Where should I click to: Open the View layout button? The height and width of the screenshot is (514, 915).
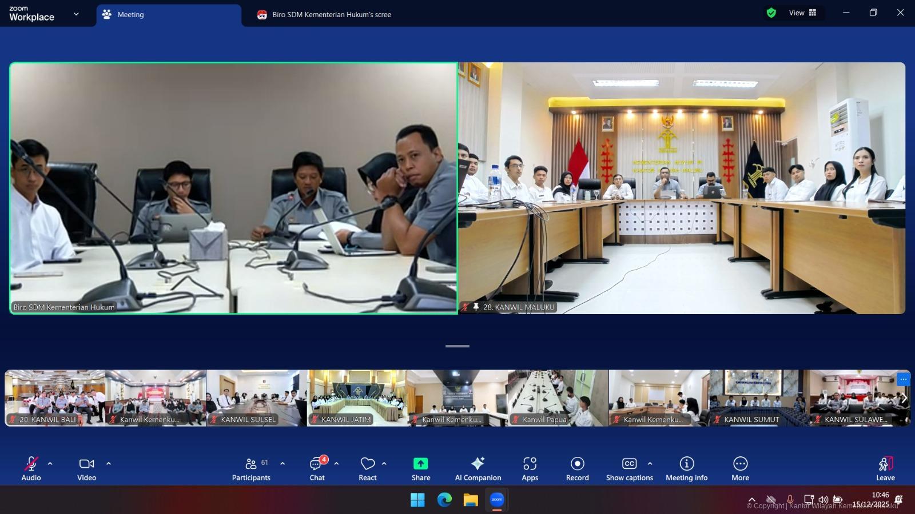[802, 13]
